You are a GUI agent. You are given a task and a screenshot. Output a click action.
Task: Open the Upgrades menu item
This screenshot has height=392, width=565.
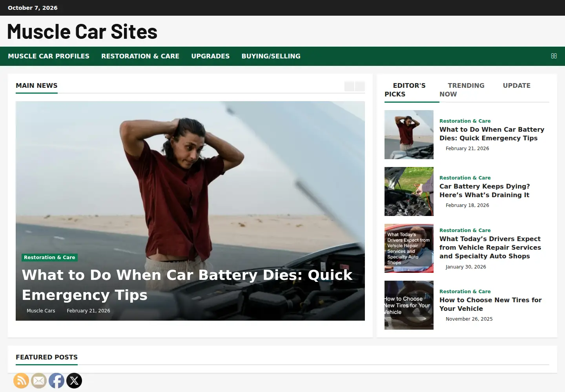coord(210,56)
